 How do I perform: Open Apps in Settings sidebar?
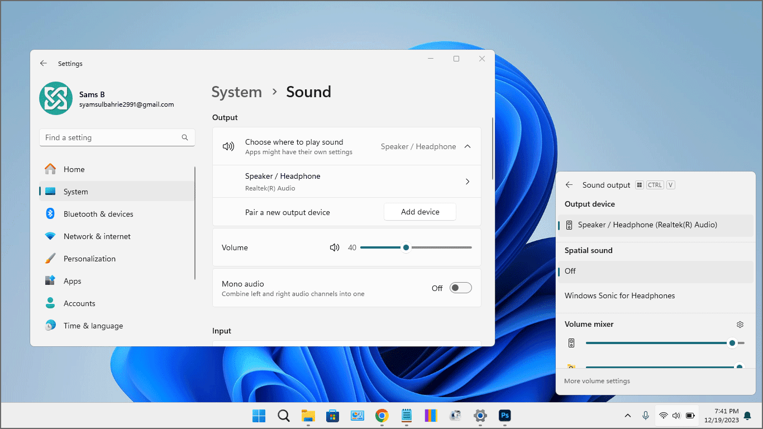tap(117, 281)
